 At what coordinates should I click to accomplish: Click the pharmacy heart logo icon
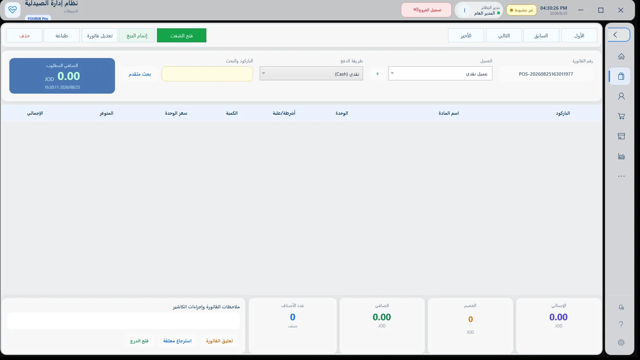[x=12, y=10]
